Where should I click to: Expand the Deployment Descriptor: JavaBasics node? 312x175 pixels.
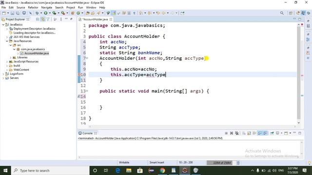tap(7, 29)
